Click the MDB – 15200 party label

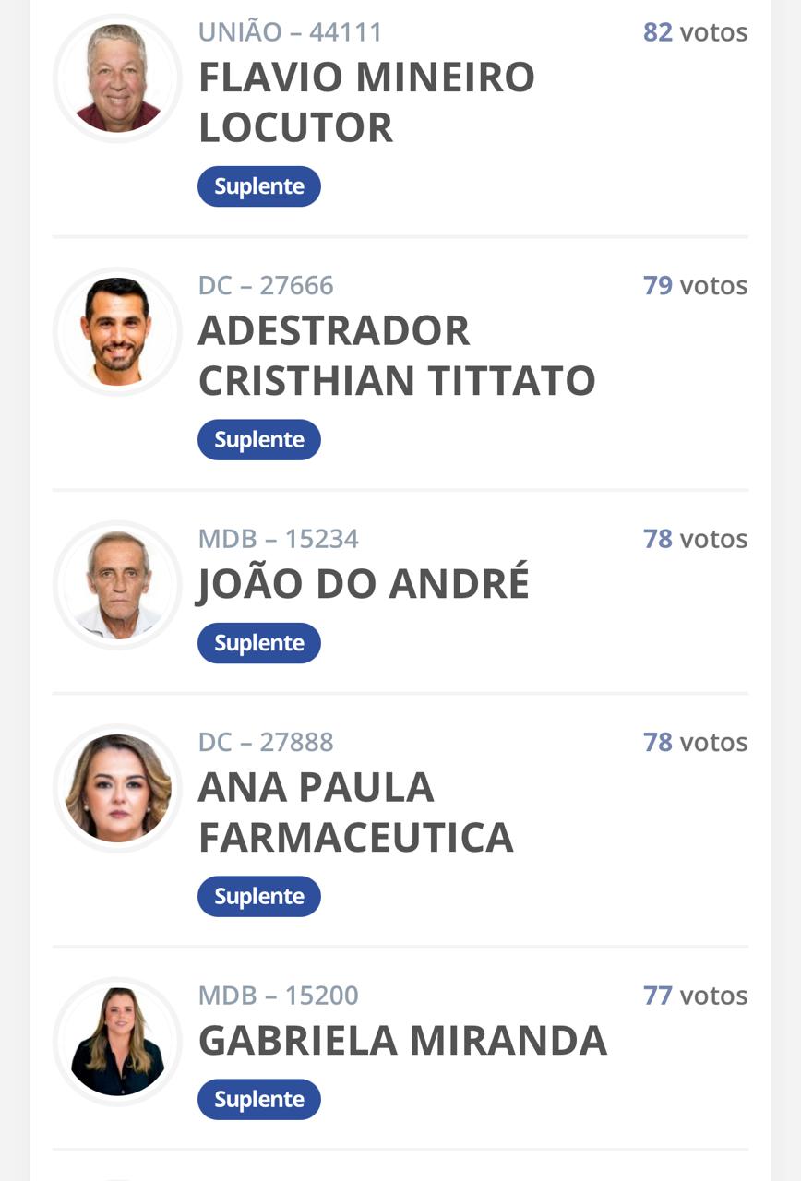[279, 996]
